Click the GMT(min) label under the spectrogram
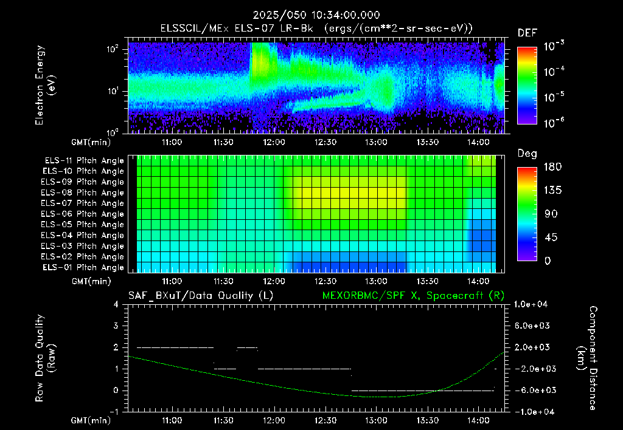 click(x=91, y=142)
